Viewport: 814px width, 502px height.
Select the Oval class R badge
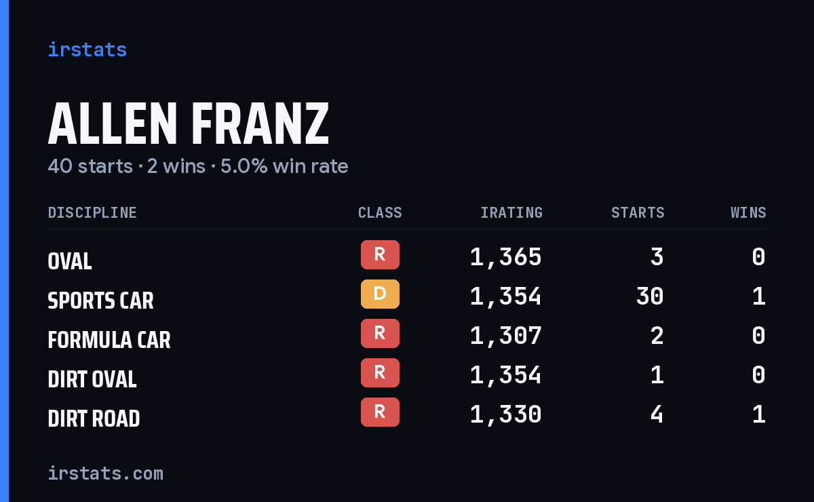pos(380,254)
